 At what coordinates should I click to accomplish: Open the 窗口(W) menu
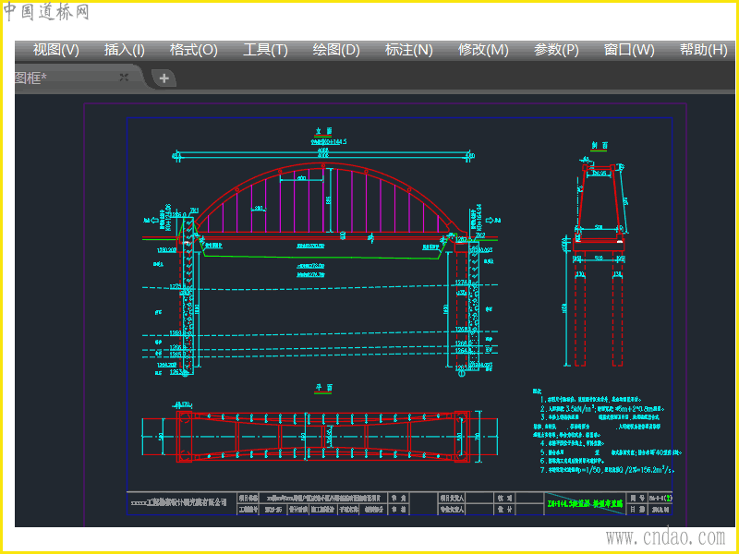tap(629, 50)
